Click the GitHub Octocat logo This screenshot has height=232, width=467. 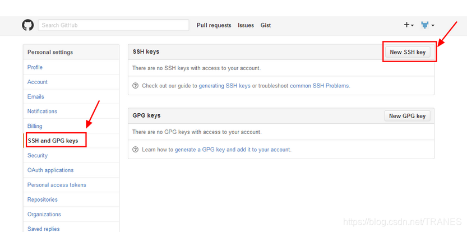tap(27, 25)
